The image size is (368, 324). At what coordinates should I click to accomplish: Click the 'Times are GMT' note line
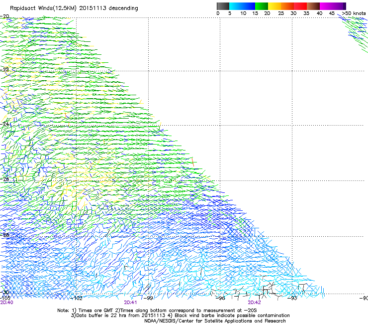(x=157, y=311)
